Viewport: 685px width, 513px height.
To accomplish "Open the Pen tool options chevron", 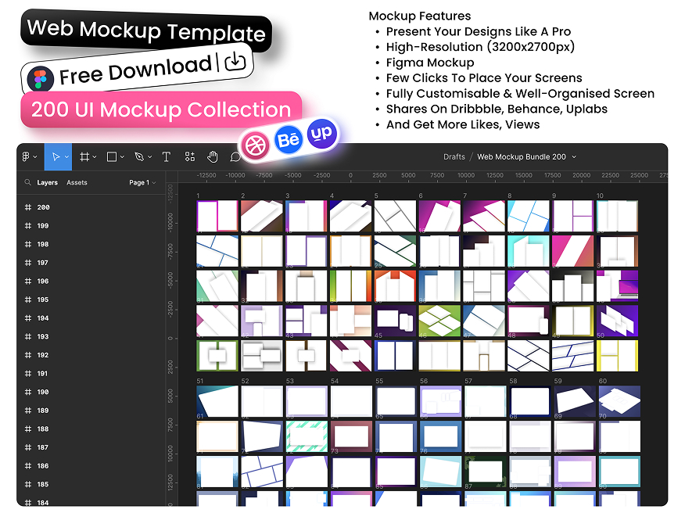I will point(150,157).
